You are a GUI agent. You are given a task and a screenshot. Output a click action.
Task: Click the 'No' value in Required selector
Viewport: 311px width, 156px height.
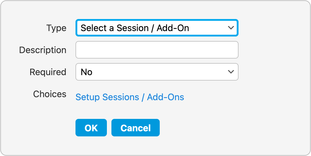(87, 72)
